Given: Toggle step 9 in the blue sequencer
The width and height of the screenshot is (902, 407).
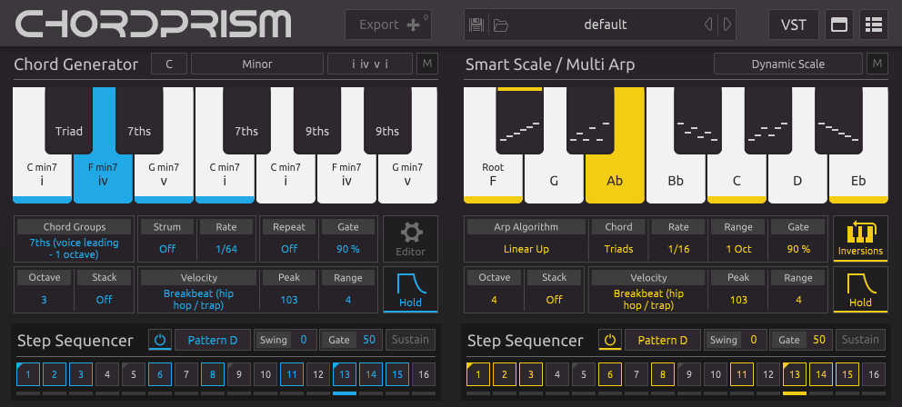Looking at the screenshot, I should pos(239,373).
